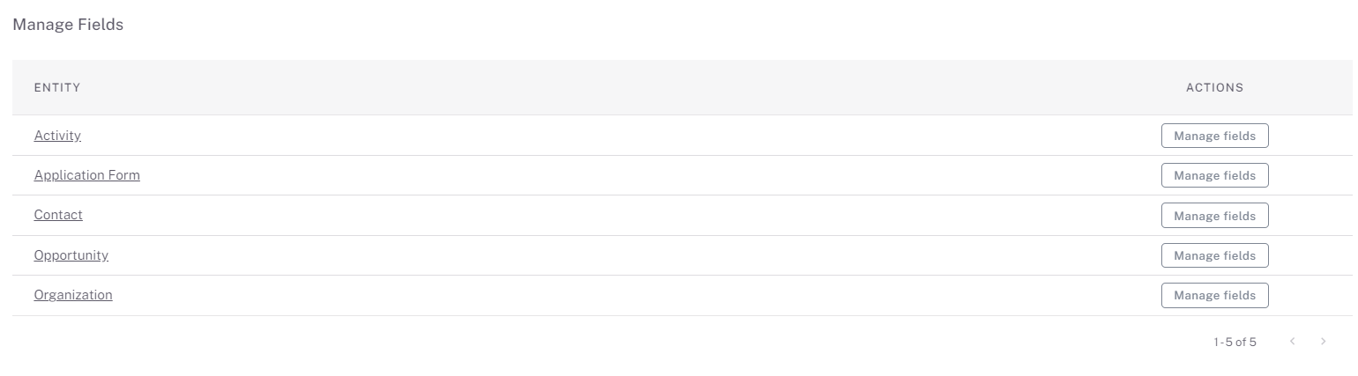Image resolution: width=1358 pixels, height=376 pixels.
Task: Click the ENTITY column header
Action: [x=57, y=88]
